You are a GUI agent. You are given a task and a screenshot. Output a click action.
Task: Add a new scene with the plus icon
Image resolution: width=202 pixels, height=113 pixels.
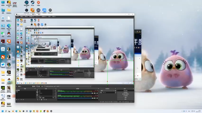tap(17, 99)
